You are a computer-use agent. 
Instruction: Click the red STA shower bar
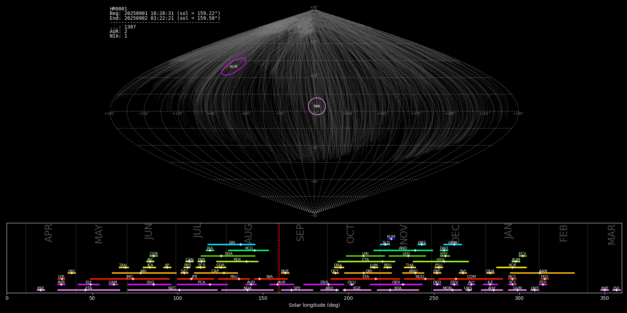pos(365,279)
